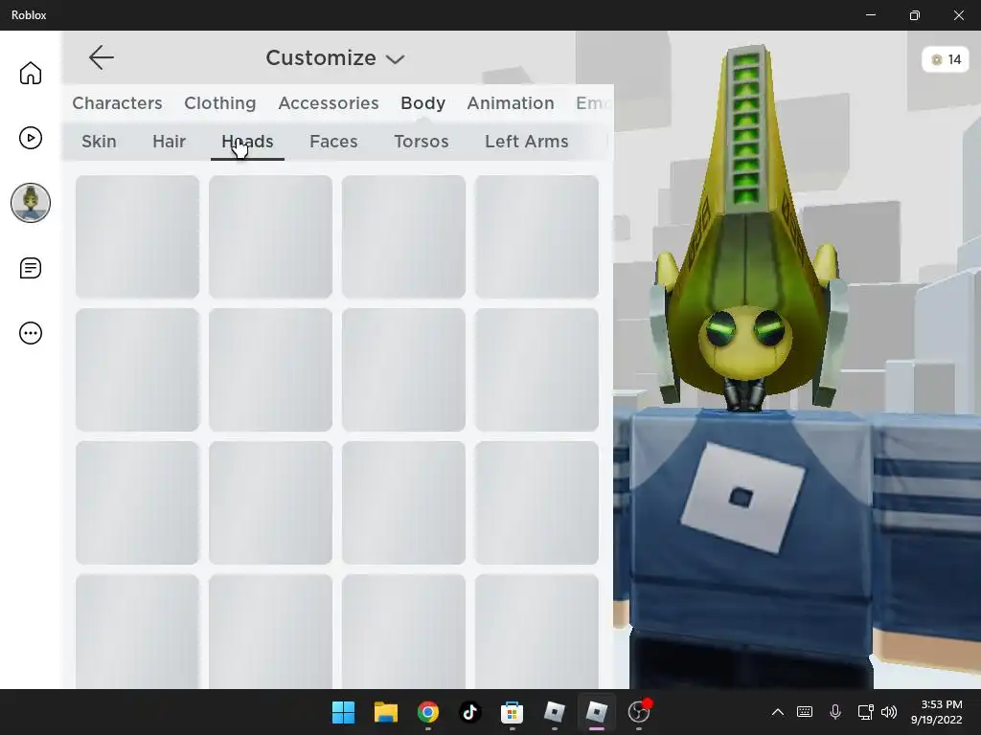Open the Skin subcategory
The image size is (981, 735).
99,142
